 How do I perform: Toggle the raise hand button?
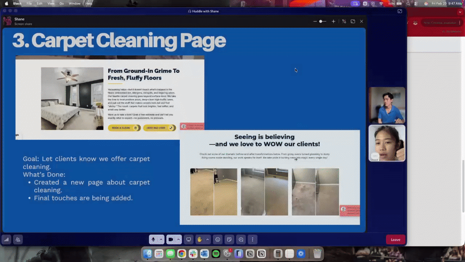tap(200, 239)
